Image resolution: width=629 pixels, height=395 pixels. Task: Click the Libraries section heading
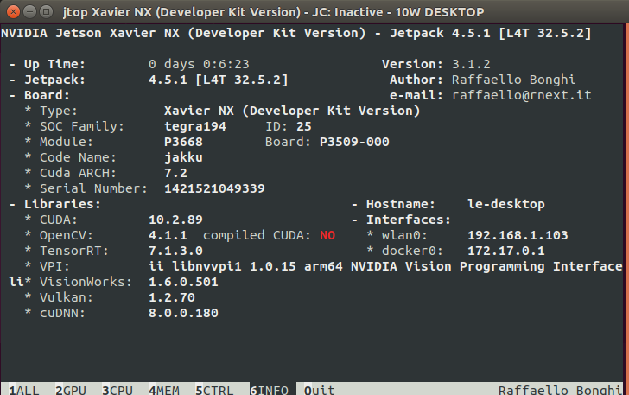(62, 204)
